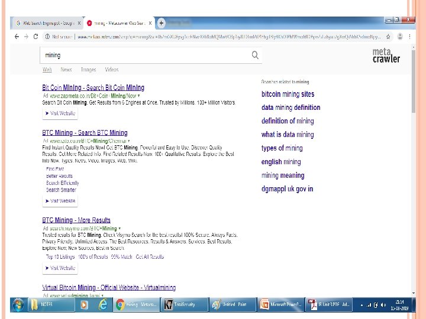Open Windows Media Player from taskbar

[84, 305]
